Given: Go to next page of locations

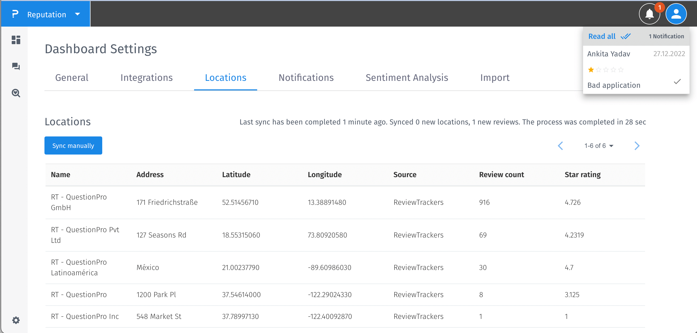Looking at the screenshot, I should (637, 146).
